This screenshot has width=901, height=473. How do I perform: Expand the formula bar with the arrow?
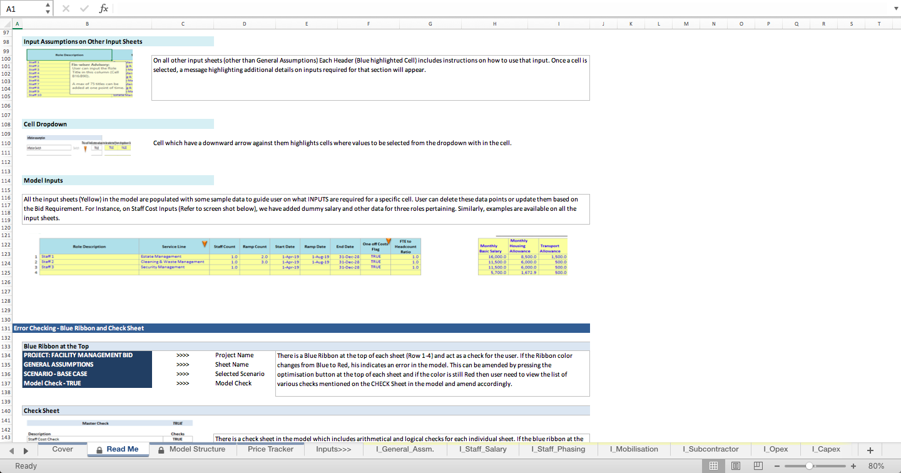click(x=895, y=9)
